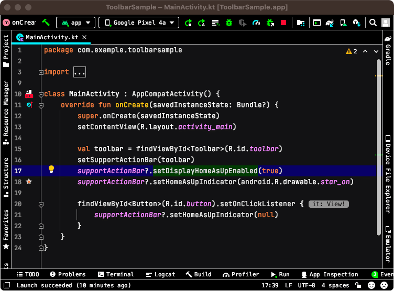This screenshot has width=394, height=291.
Task: Click Attach Debugger to Android Process icon
Action: (270, 23)
